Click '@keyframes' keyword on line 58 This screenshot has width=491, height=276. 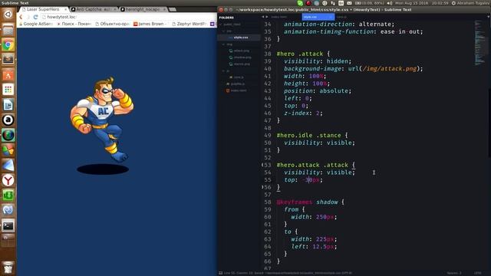coord(295,202)
